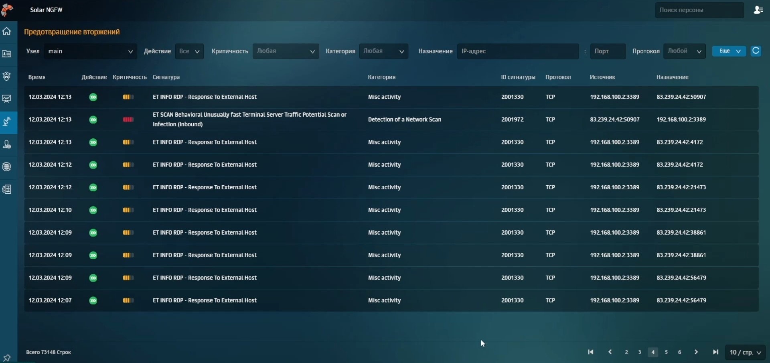This screenshot has width=770, height=363.
Task: Open the monitor chart sidebar icon
Action: (7, 99)
